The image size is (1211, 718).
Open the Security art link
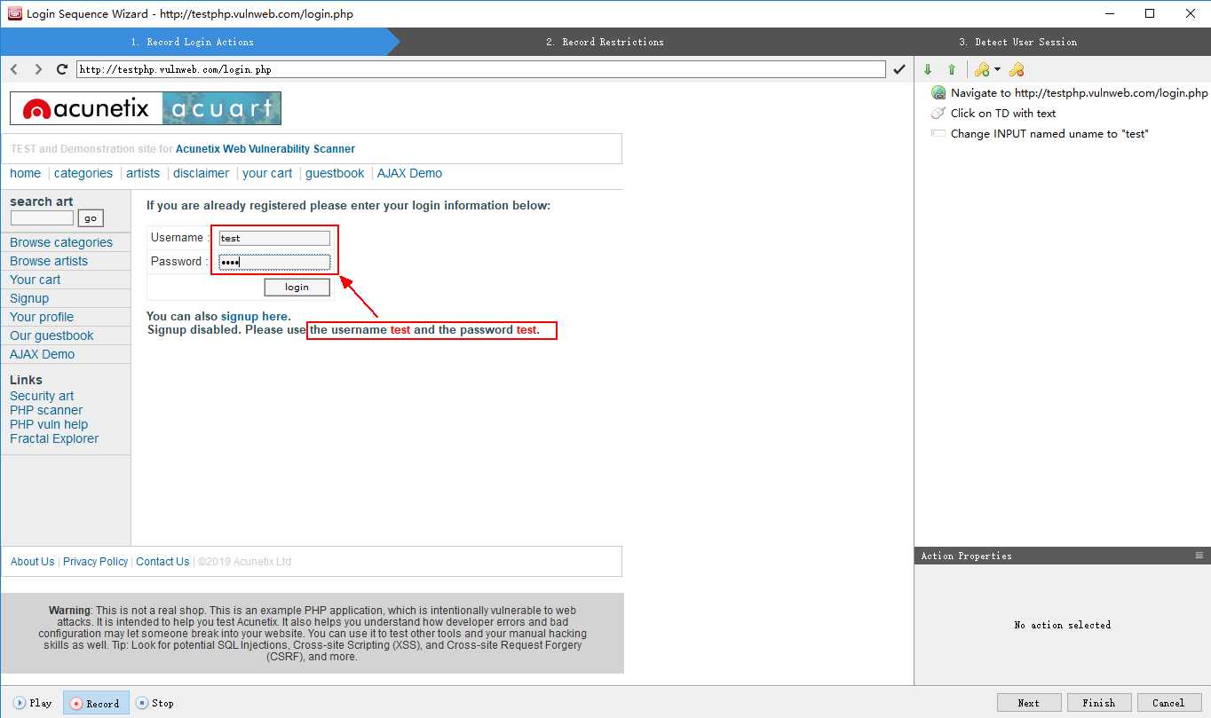click(42, 396)
